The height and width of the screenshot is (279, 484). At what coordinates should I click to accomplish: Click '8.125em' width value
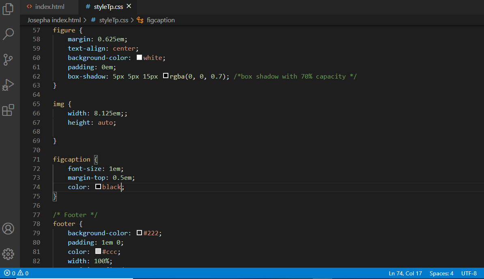(107, 113)
